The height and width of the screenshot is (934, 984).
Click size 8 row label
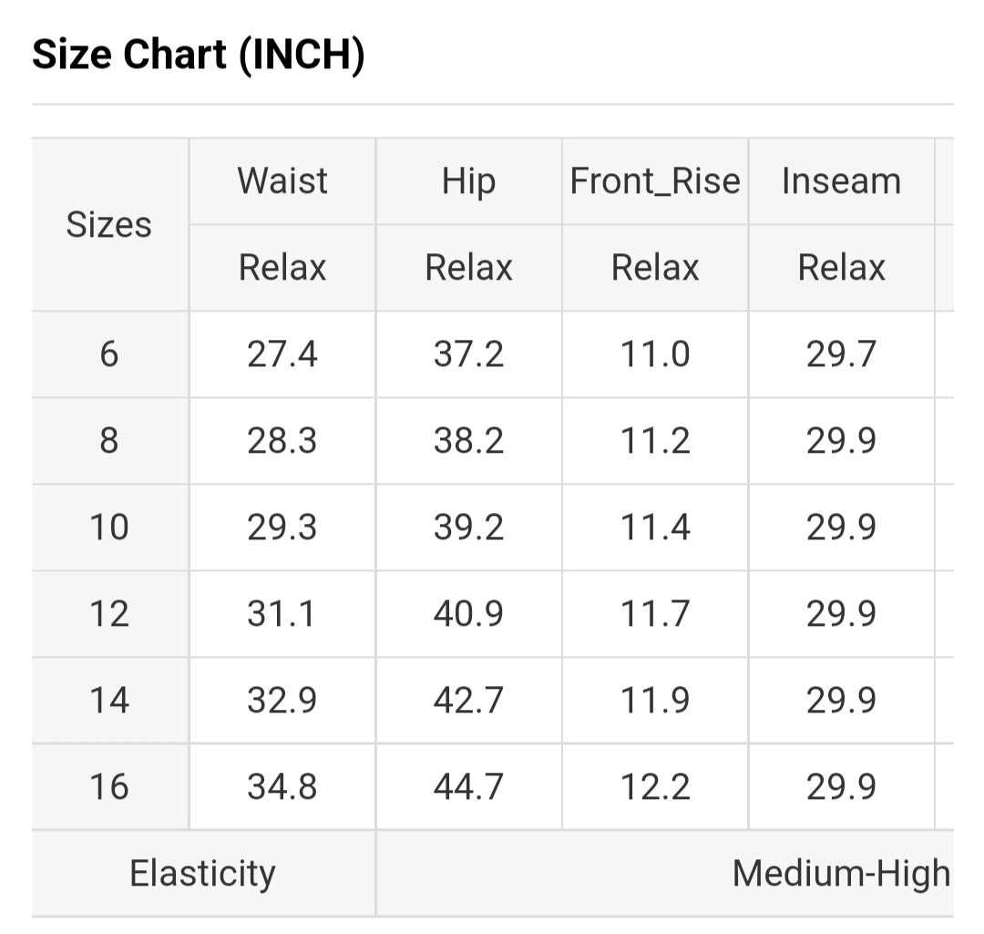pyautogui.click(x=109, y=440)
